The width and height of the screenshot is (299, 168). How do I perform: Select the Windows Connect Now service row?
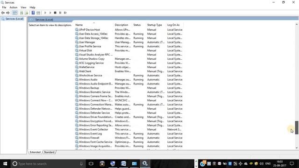(129, 100)
